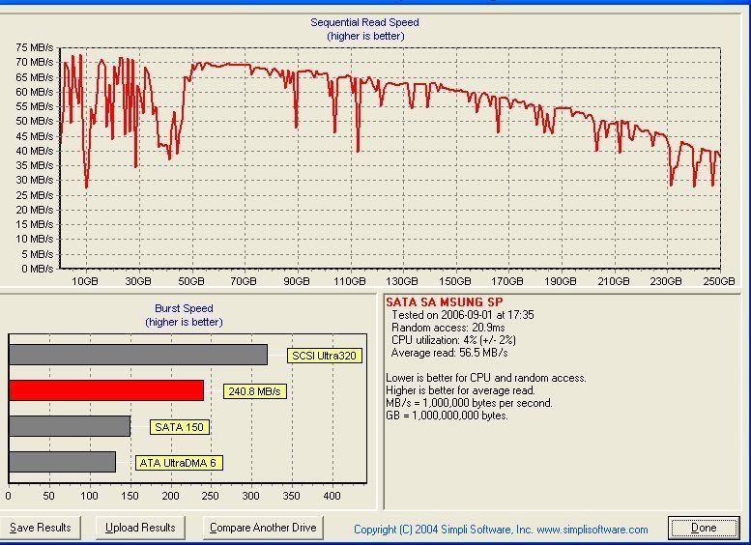Screen dimensions: 751x545
Task: Open Compare Another Drive
Action: (263, 528)
